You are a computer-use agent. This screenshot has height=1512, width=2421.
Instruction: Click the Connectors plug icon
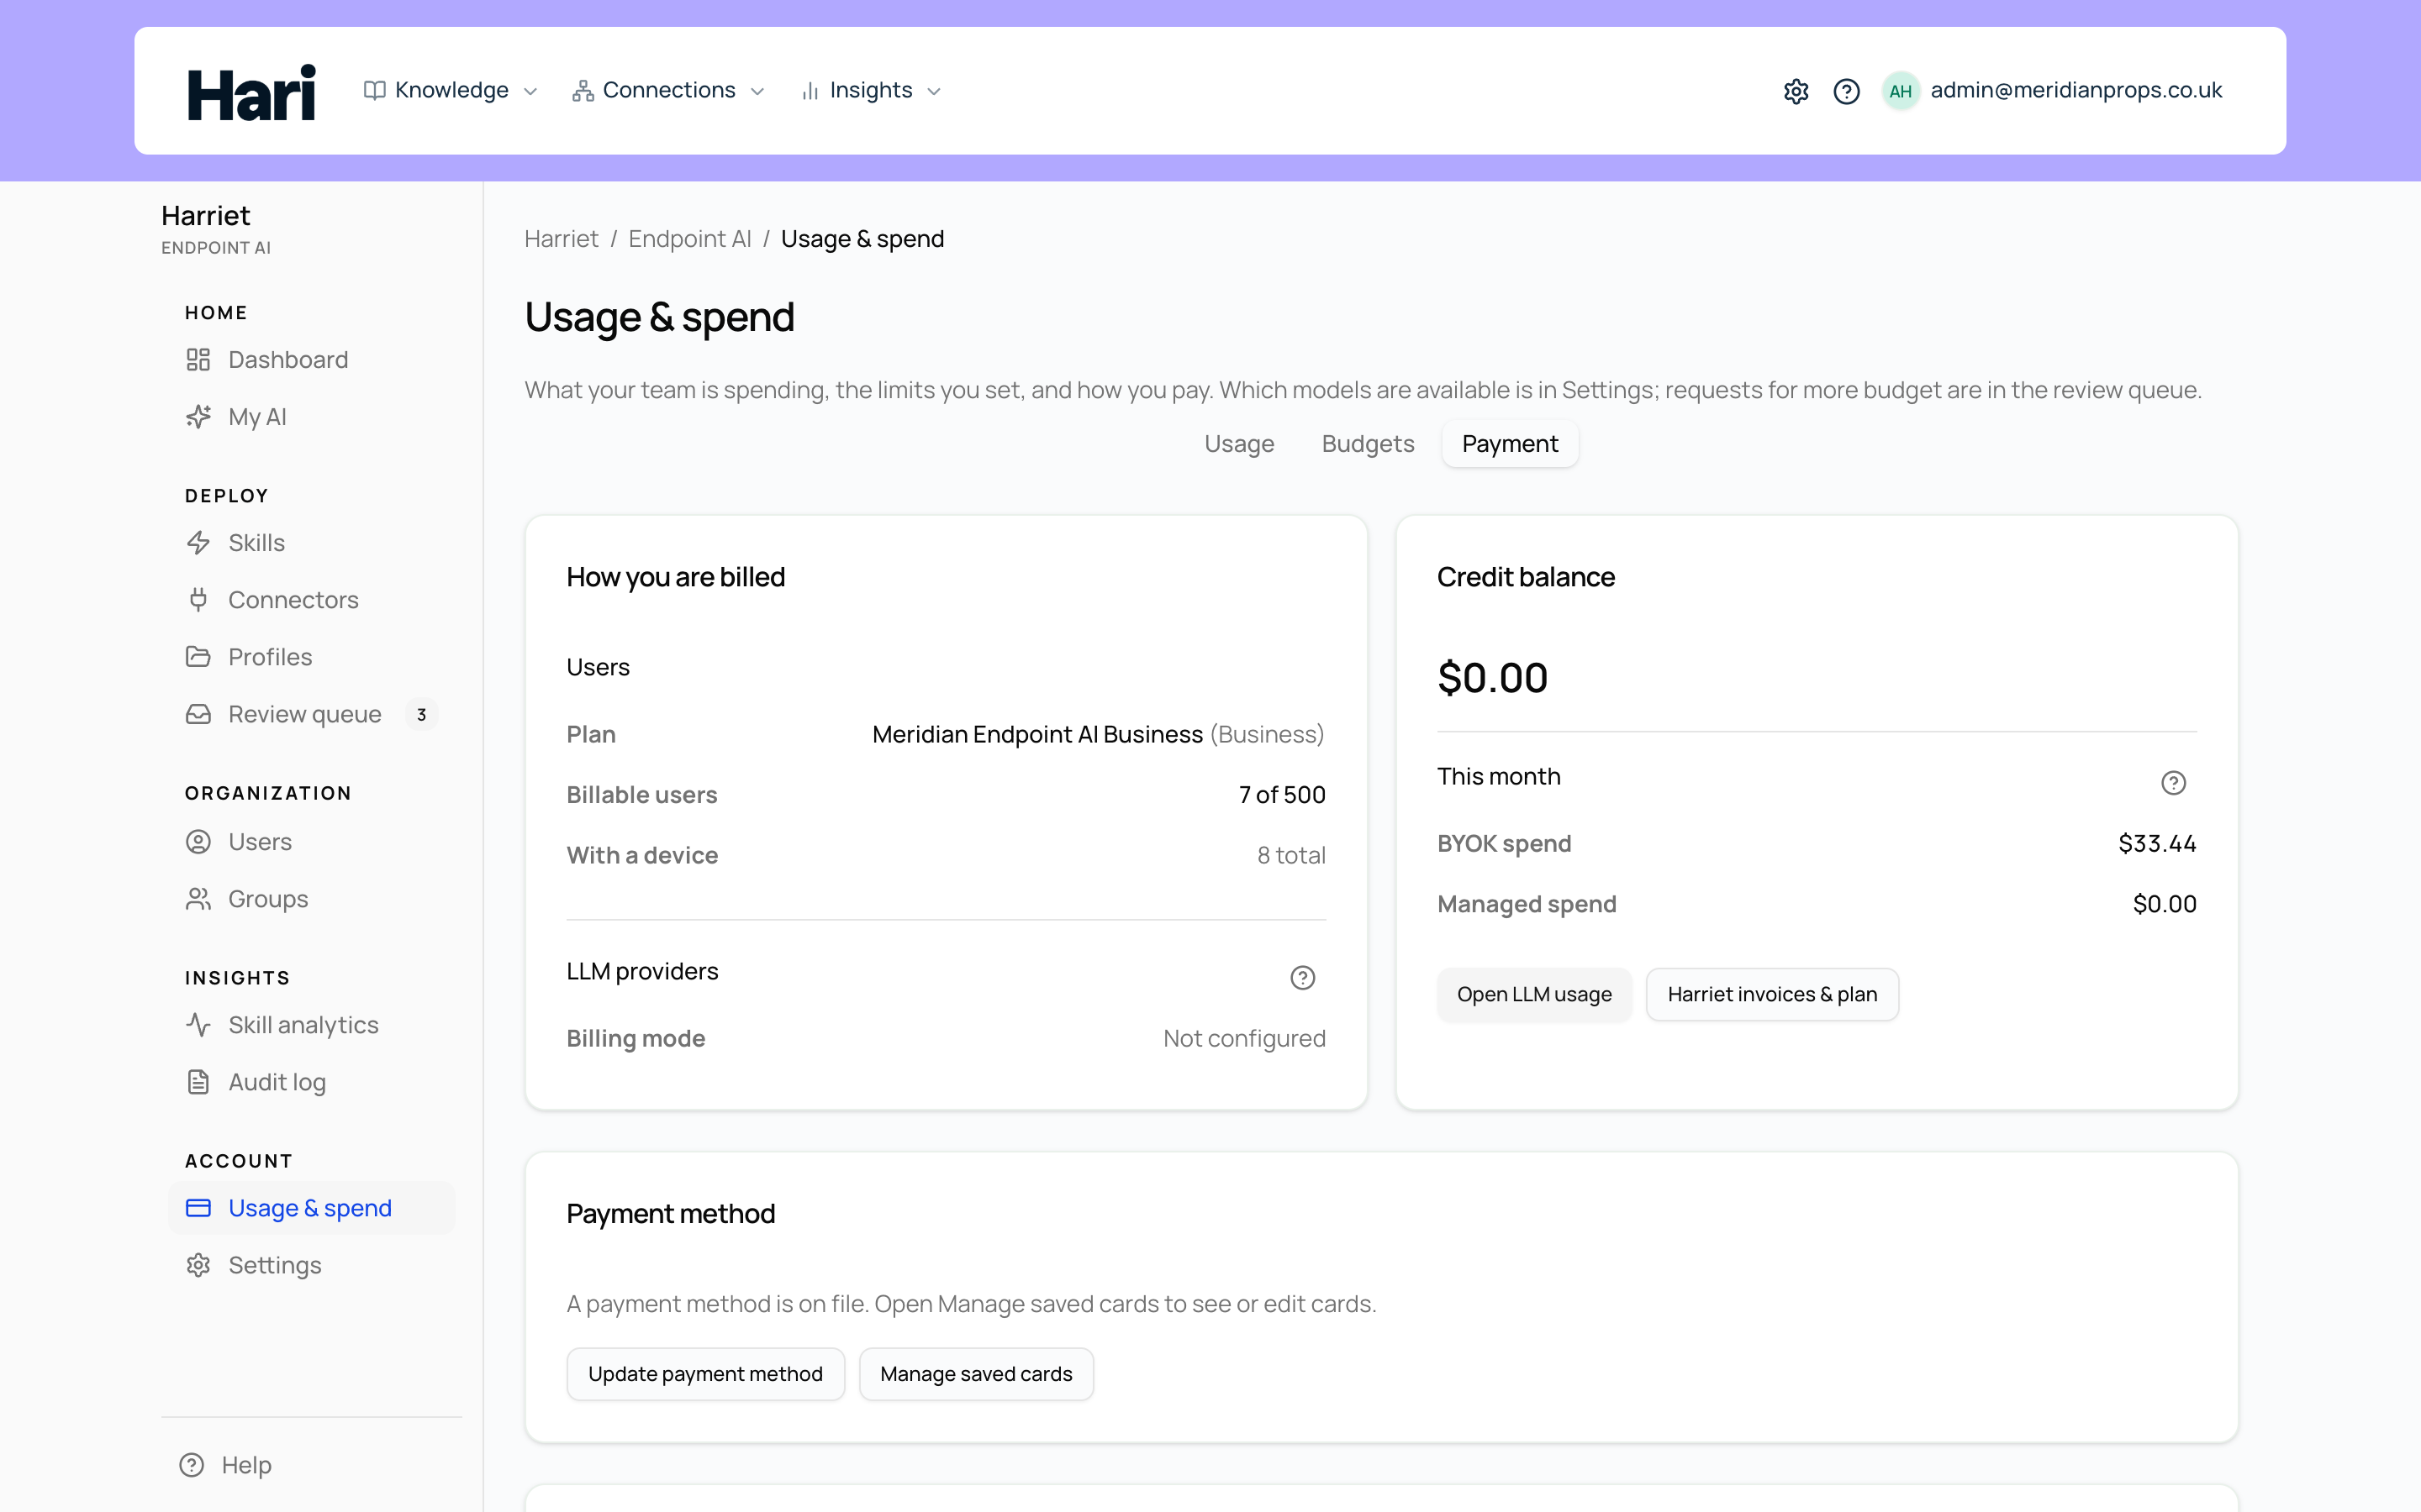tap(198, 600)
